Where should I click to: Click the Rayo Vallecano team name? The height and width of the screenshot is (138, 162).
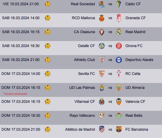point(82,115)
